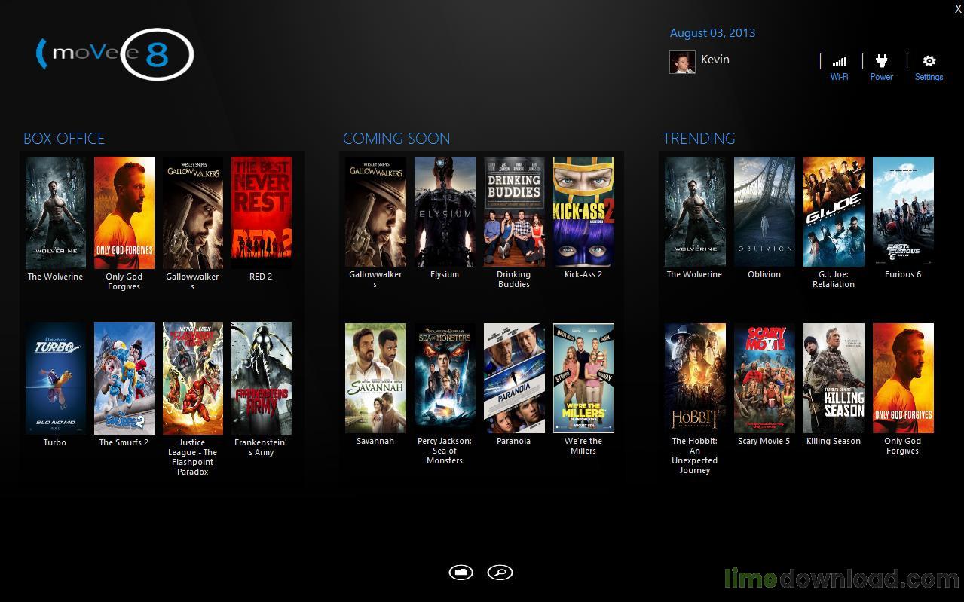964x602 pixels.
Task: Open Only God Forgives poster in Trending
Action: point(903,378)
